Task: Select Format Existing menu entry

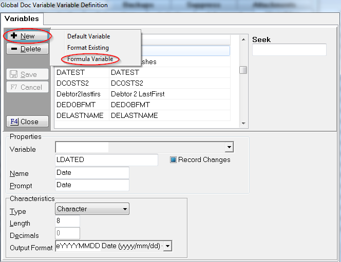Action: 88,48
